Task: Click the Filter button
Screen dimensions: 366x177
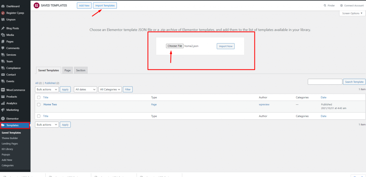Action: pos(128,89)
